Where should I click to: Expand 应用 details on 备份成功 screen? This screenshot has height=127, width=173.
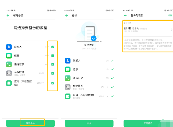(107, 96)
